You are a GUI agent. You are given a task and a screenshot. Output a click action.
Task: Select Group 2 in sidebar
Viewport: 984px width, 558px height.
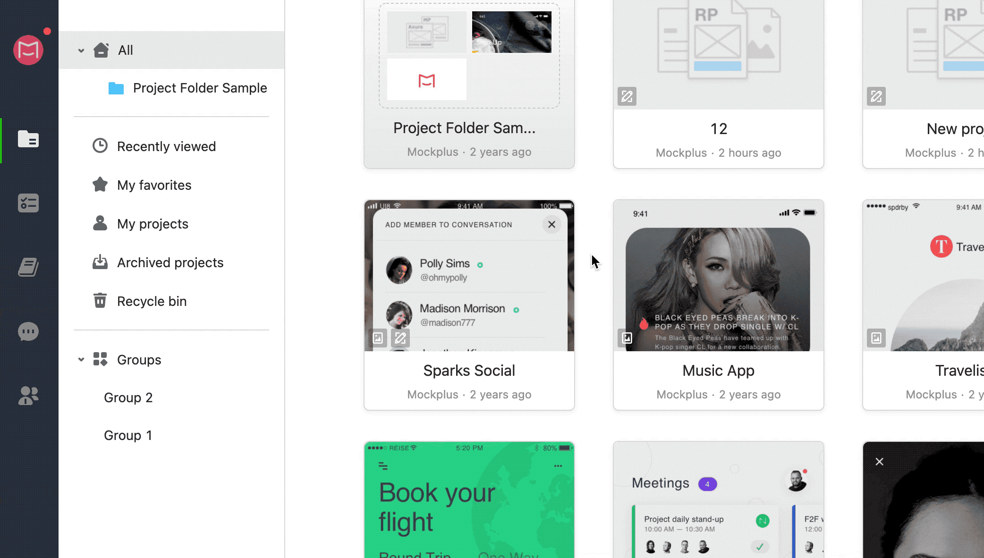click(128, 397)
